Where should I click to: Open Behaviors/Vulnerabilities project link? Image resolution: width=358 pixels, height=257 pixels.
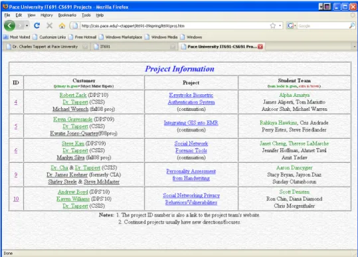click(191, 203)
